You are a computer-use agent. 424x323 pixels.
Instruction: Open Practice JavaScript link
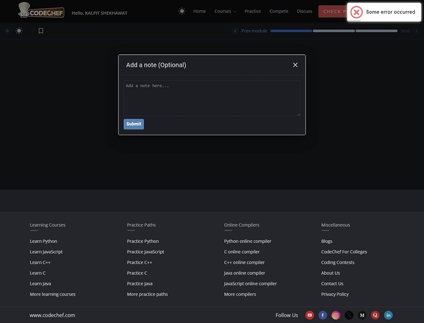(146, 252)
